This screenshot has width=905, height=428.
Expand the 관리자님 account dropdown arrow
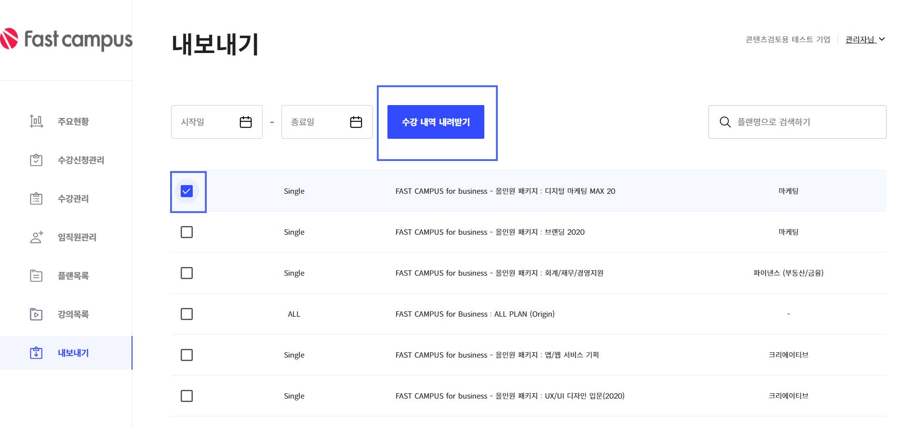pos(882,39)
